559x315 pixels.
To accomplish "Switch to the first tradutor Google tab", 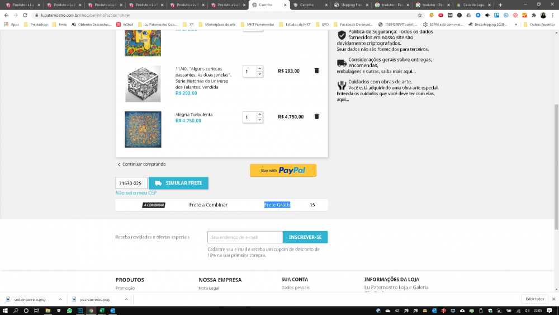I will tap(392, 5).
